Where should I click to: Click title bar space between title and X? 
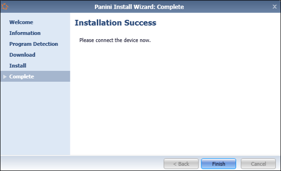point(228,7)
